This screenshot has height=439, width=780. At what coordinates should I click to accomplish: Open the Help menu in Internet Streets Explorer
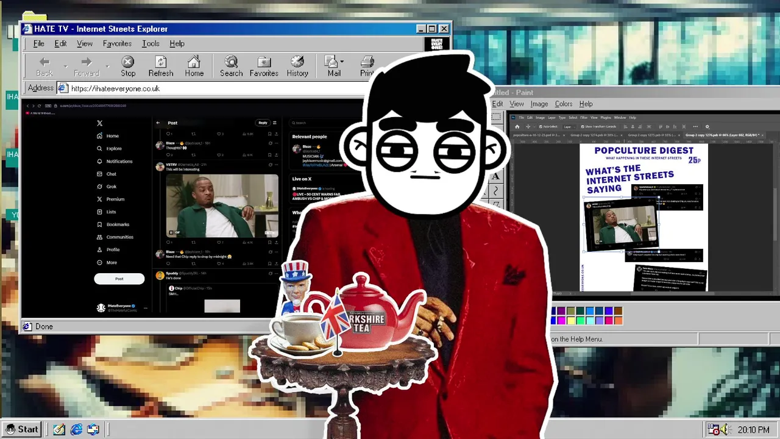[177, 43]
